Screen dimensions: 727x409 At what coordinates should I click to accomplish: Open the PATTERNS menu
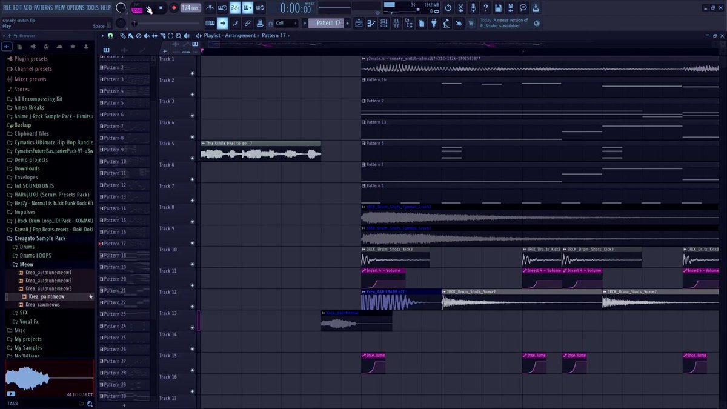point(43,8)
